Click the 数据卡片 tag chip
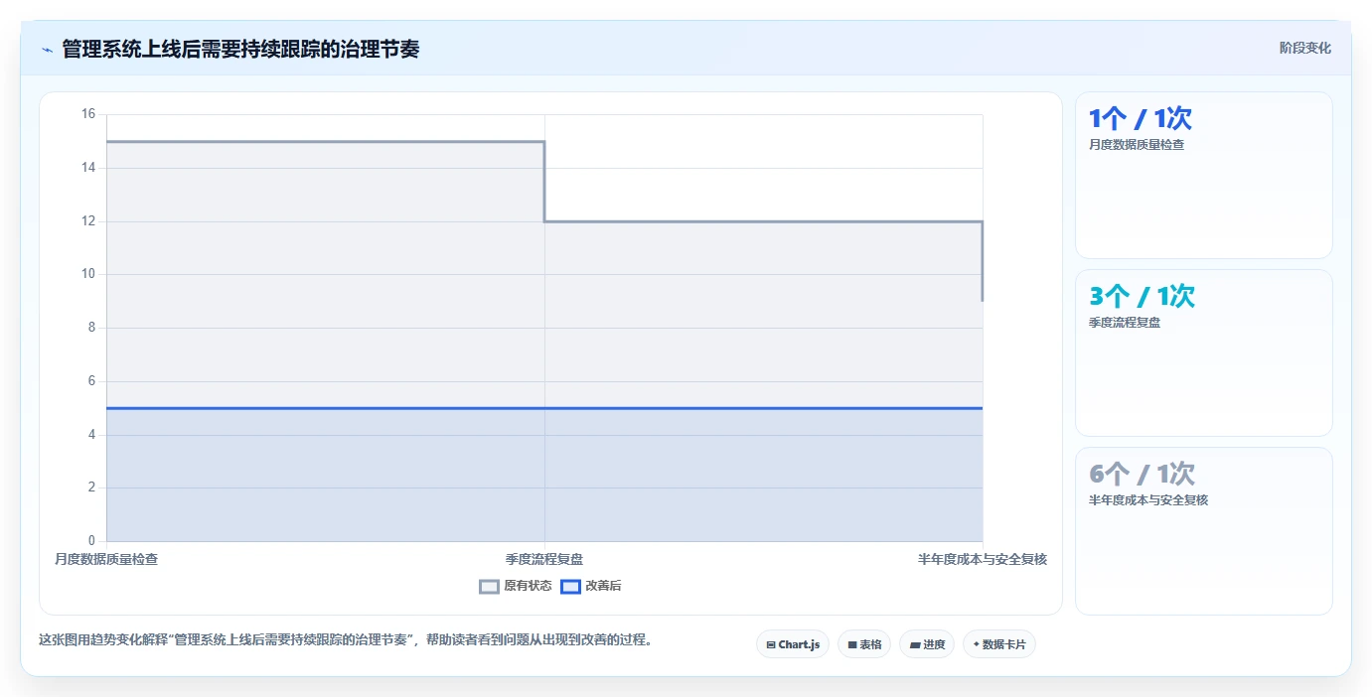Screen dimensions: 1372x697 tap(999, 644)
